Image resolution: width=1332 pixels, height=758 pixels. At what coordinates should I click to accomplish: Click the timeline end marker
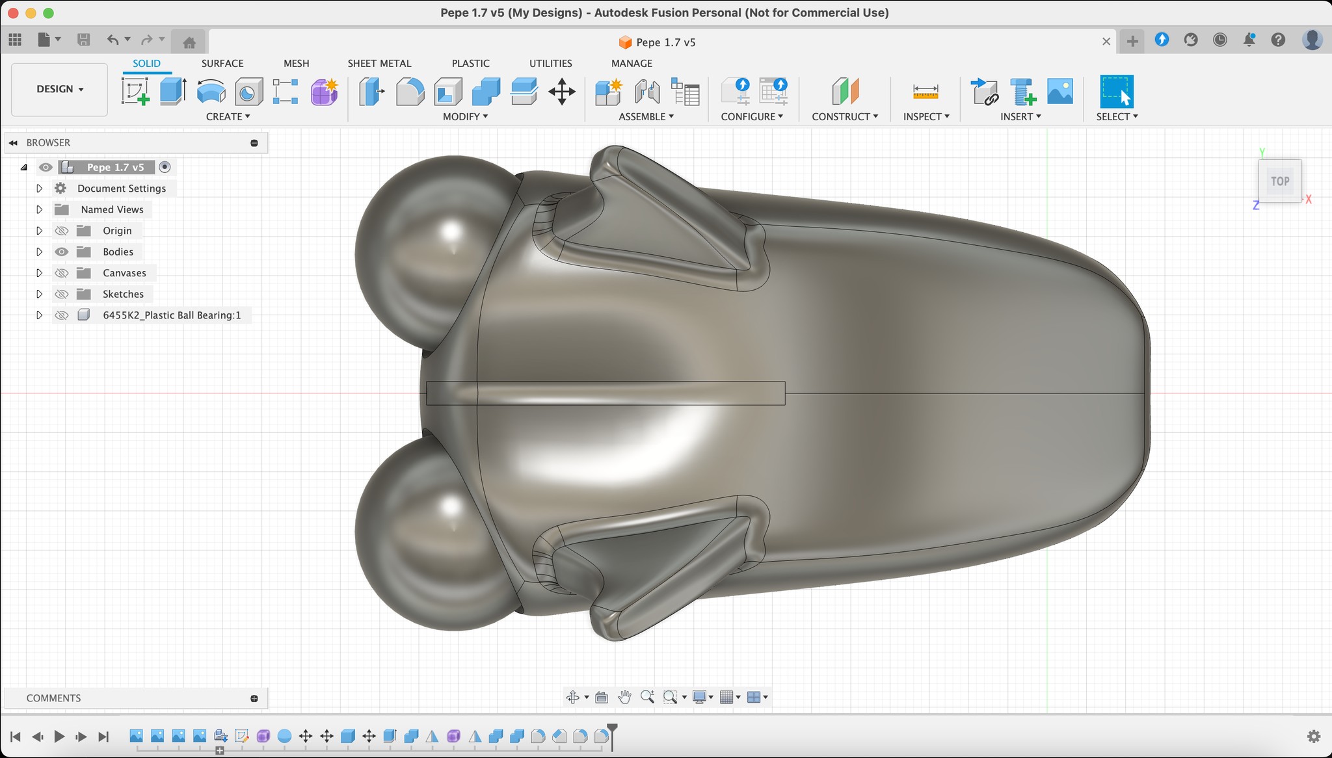pos(612,736)
